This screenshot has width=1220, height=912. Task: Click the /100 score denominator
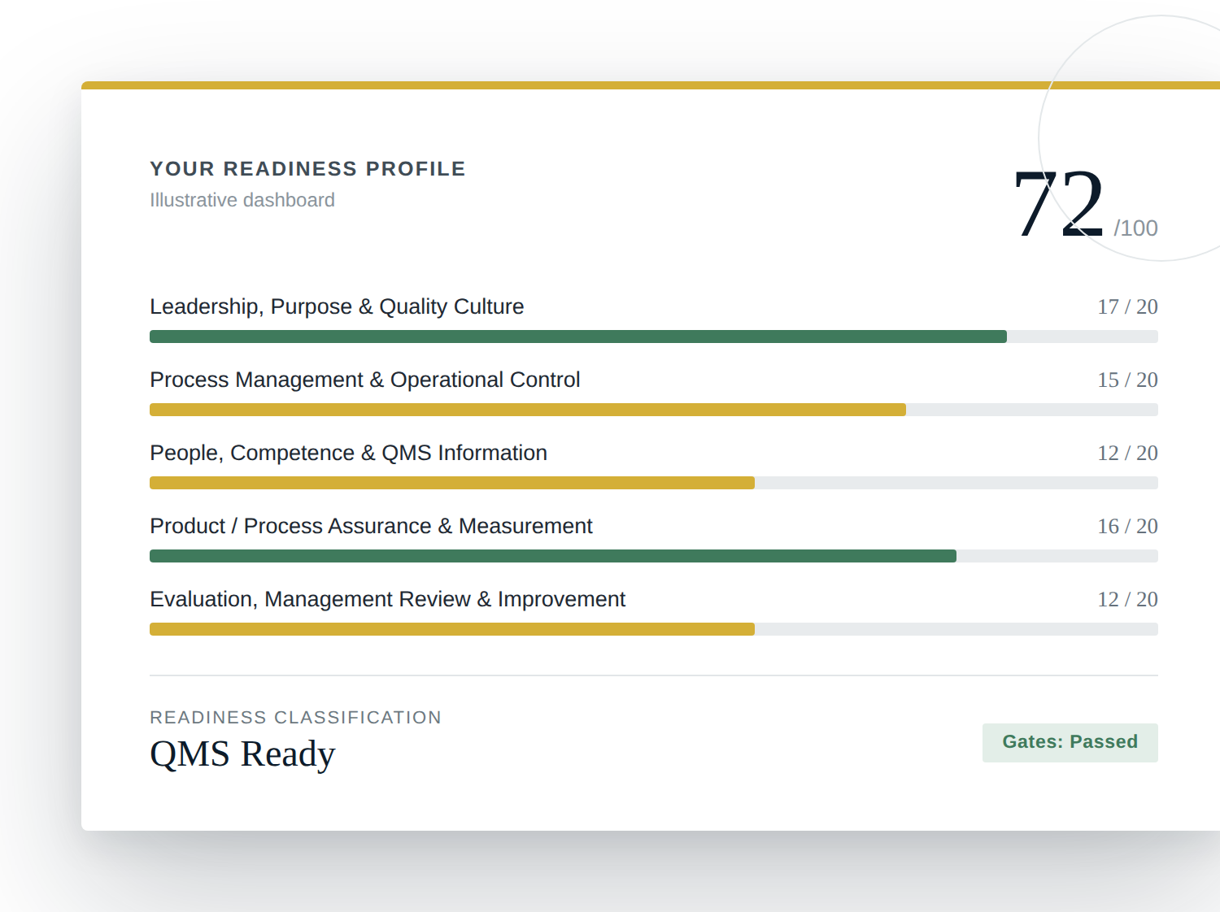[x=1135, y=228]
